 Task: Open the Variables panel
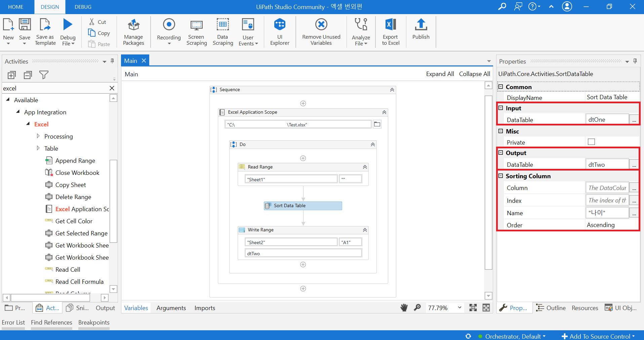pos(136,308)
